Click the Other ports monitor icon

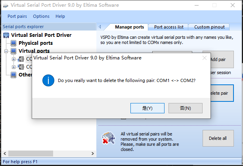13,75
